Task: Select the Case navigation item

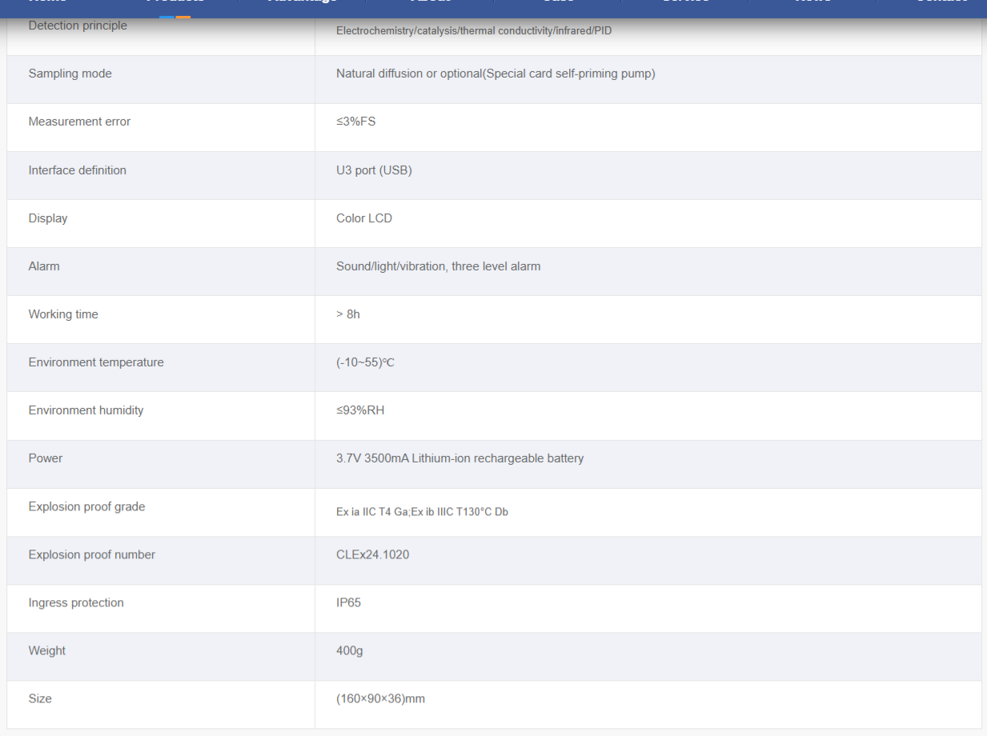Action: point(558,2)
